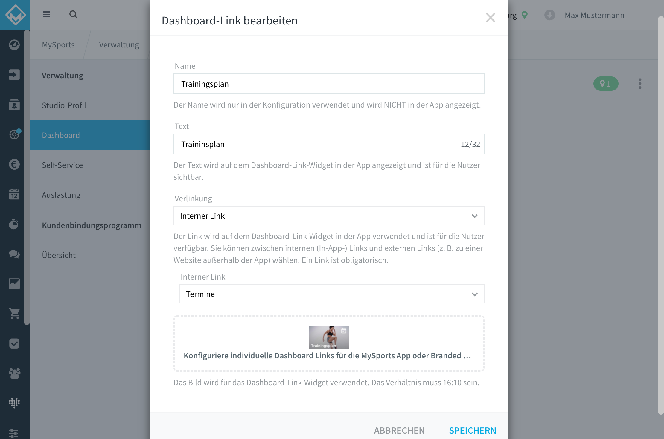Viewport: 664px width, 439px height.
Task: Open the hamburger menu icon
Action: click(46, 14)
